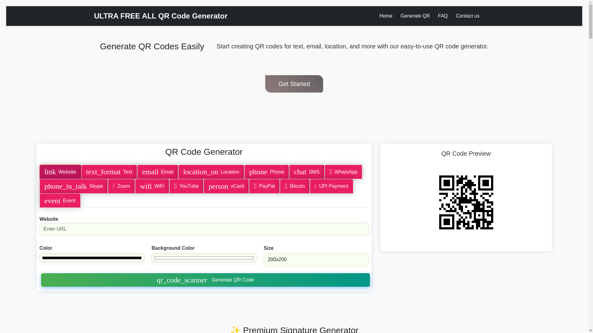
Task: Select the YouTube QR type tab
Action: 187,186
